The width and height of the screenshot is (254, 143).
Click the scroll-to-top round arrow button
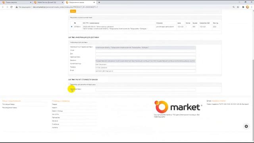pos(246,126)
